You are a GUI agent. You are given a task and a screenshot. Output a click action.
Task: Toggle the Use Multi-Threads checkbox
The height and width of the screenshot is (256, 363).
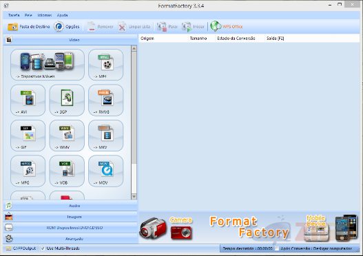[x=43, y=248]
